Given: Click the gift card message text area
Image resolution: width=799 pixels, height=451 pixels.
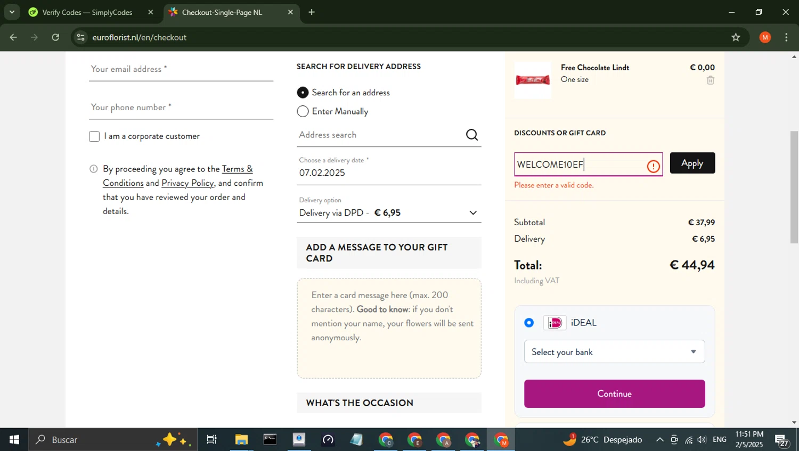Looking at the screenshot, I should [x=389, y=328].
